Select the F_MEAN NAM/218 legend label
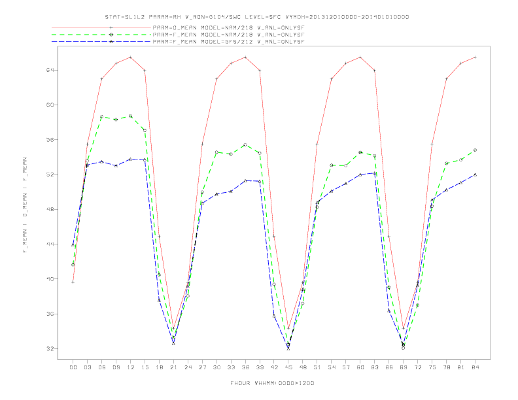Viewport: 518px width, 400px height. 228,35
